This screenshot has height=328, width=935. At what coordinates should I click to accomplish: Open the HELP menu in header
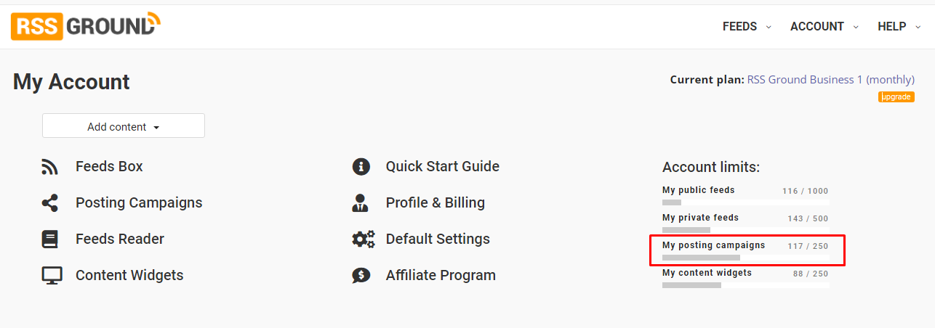point(899,26)
